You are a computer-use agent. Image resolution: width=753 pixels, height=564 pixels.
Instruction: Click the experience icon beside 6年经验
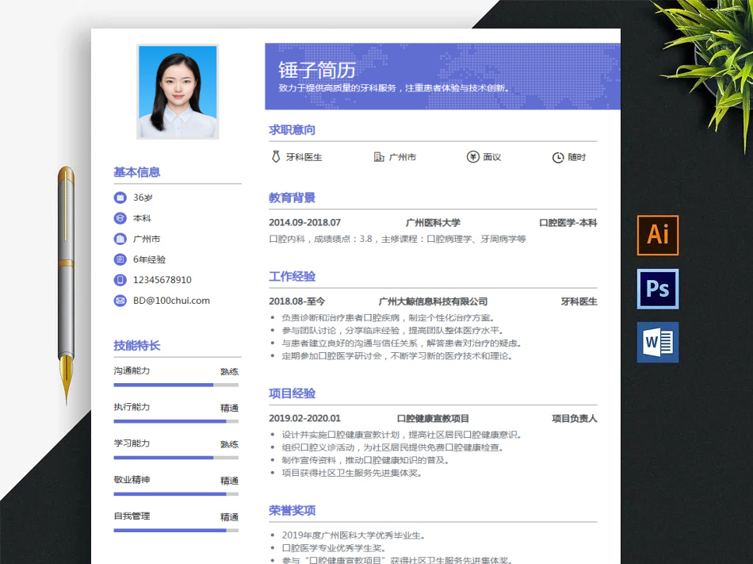coord(120,259)
